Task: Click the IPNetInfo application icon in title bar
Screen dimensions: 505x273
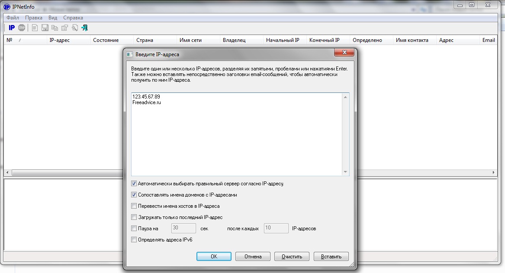Action: click(7, 6)
